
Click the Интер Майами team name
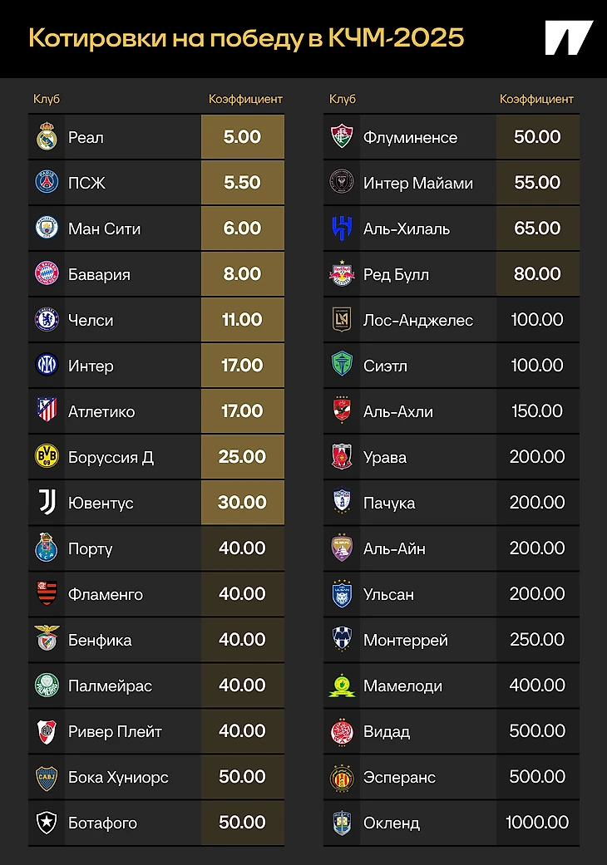click(417, 183)
